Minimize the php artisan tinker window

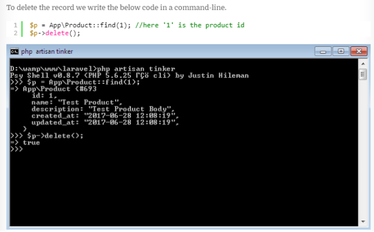click(323, 51)
